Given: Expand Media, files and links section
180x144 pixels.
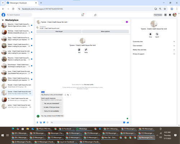Looking at the screenshot, I should tap(154, 50).
